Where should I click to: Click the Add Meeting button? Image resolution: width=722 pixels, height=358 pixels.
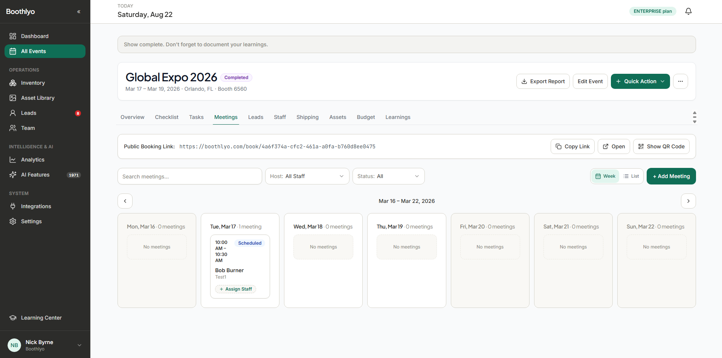coord(671,176)
